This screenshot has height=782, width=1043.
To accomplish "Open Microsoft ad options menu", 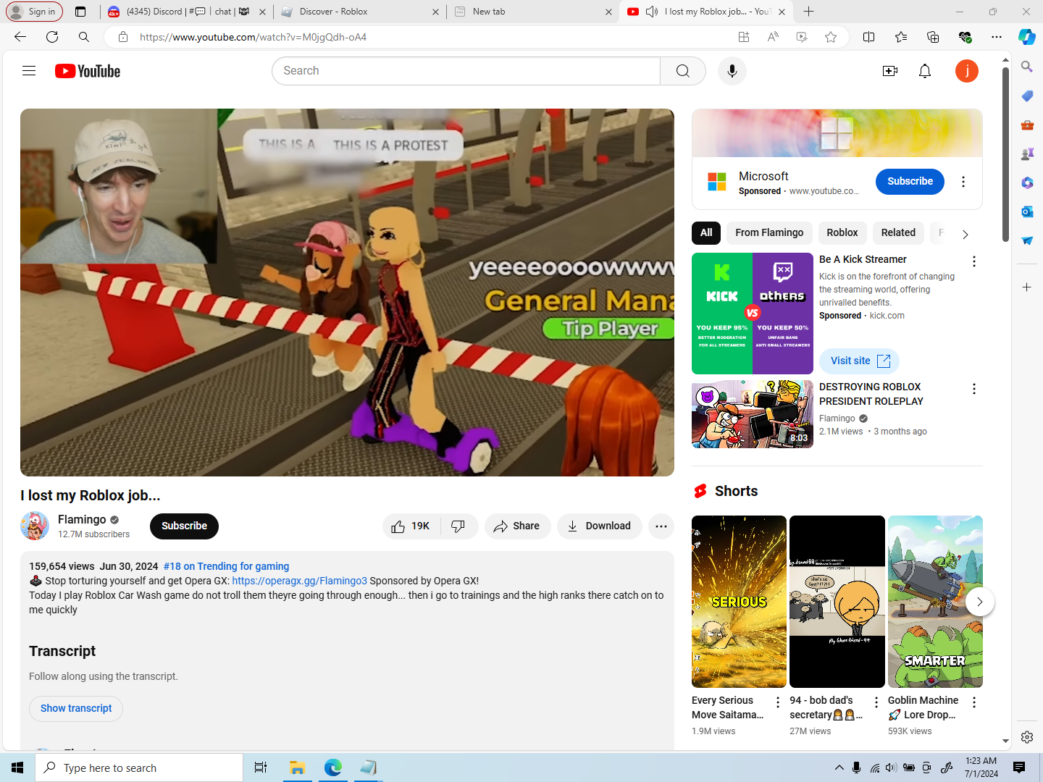I will (963, 182).
